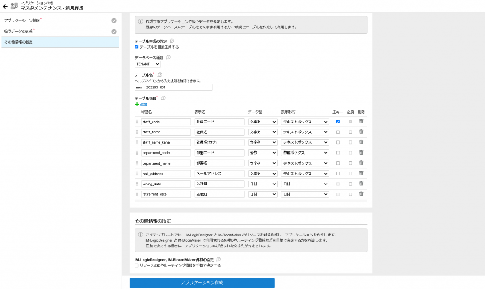485x289 pixels.
Task: Select その他情報の指定 step in sidebar
Action: tap(60, 42)
